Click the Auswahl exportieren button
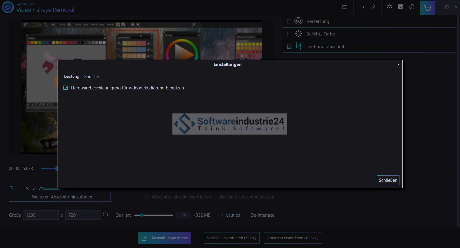The width and height of the screenshot is (460, 248). 165,238
